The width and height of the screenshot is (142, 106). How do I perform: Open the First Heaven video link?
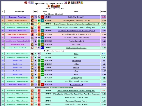tap(76, 61)
